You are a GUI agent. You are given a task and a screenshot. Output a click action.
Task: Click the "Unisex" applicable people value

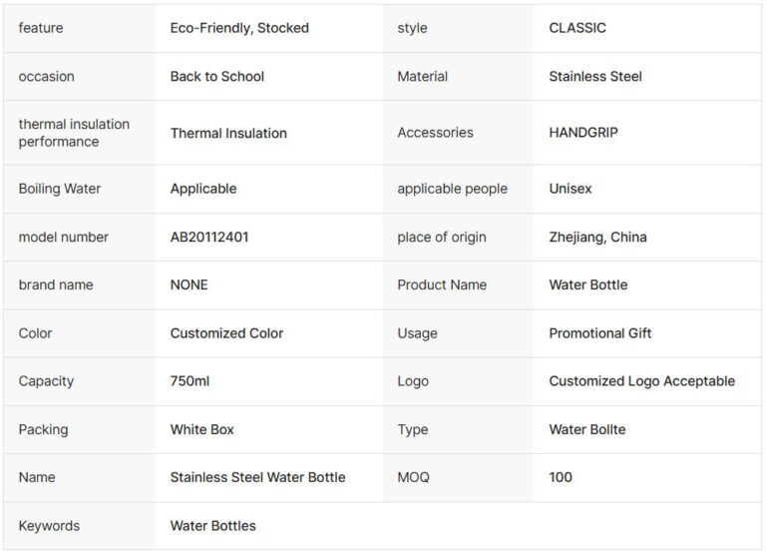pyautogui.click(x=571, y=189)
